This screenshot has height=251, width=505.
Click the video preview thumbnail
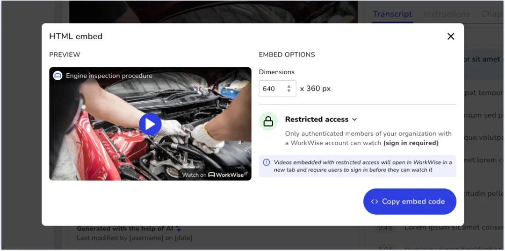point(150,124)
